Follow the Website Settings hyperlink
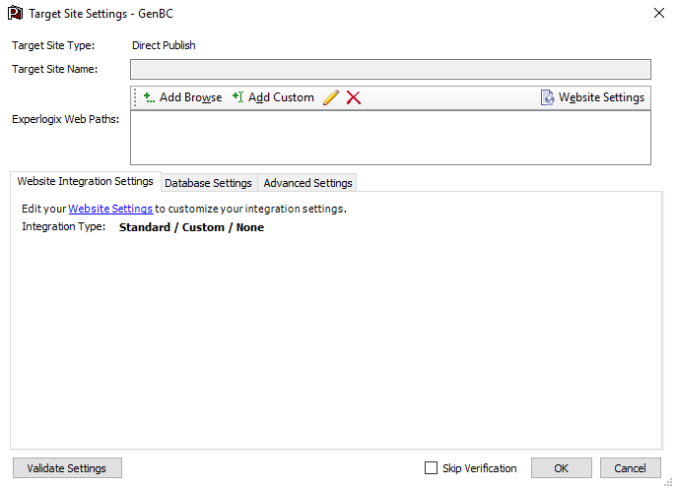 [x=110, y=209]
